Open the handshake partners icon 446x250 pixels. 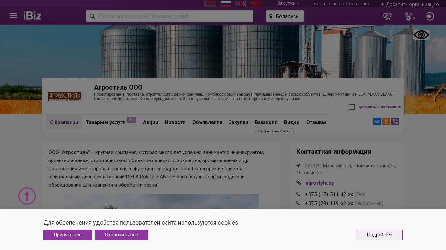(387, 16)
